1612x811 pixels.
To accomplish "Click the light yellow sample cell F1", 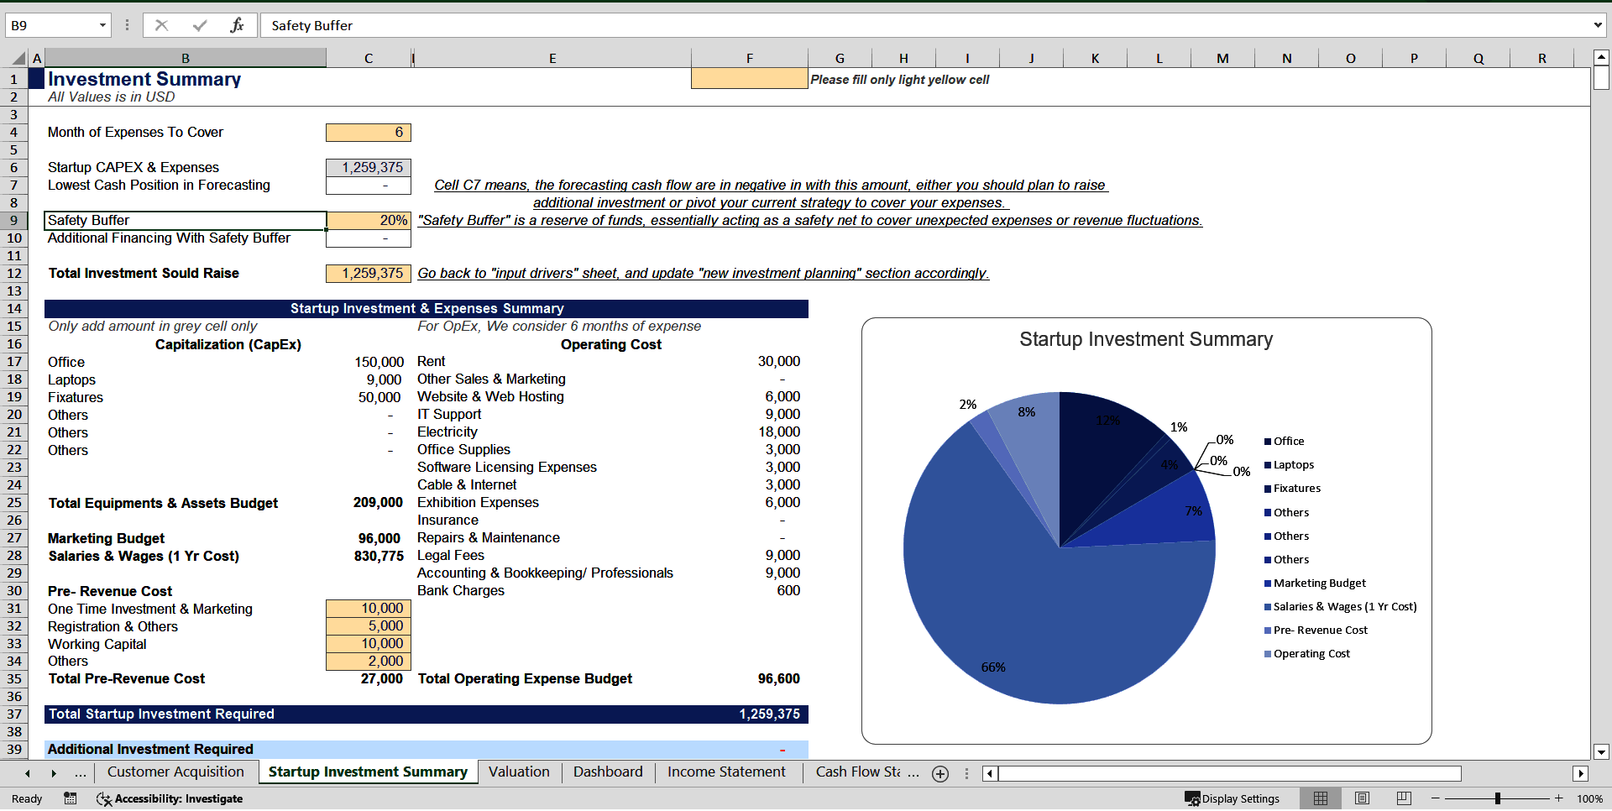I will click(750, 79).
